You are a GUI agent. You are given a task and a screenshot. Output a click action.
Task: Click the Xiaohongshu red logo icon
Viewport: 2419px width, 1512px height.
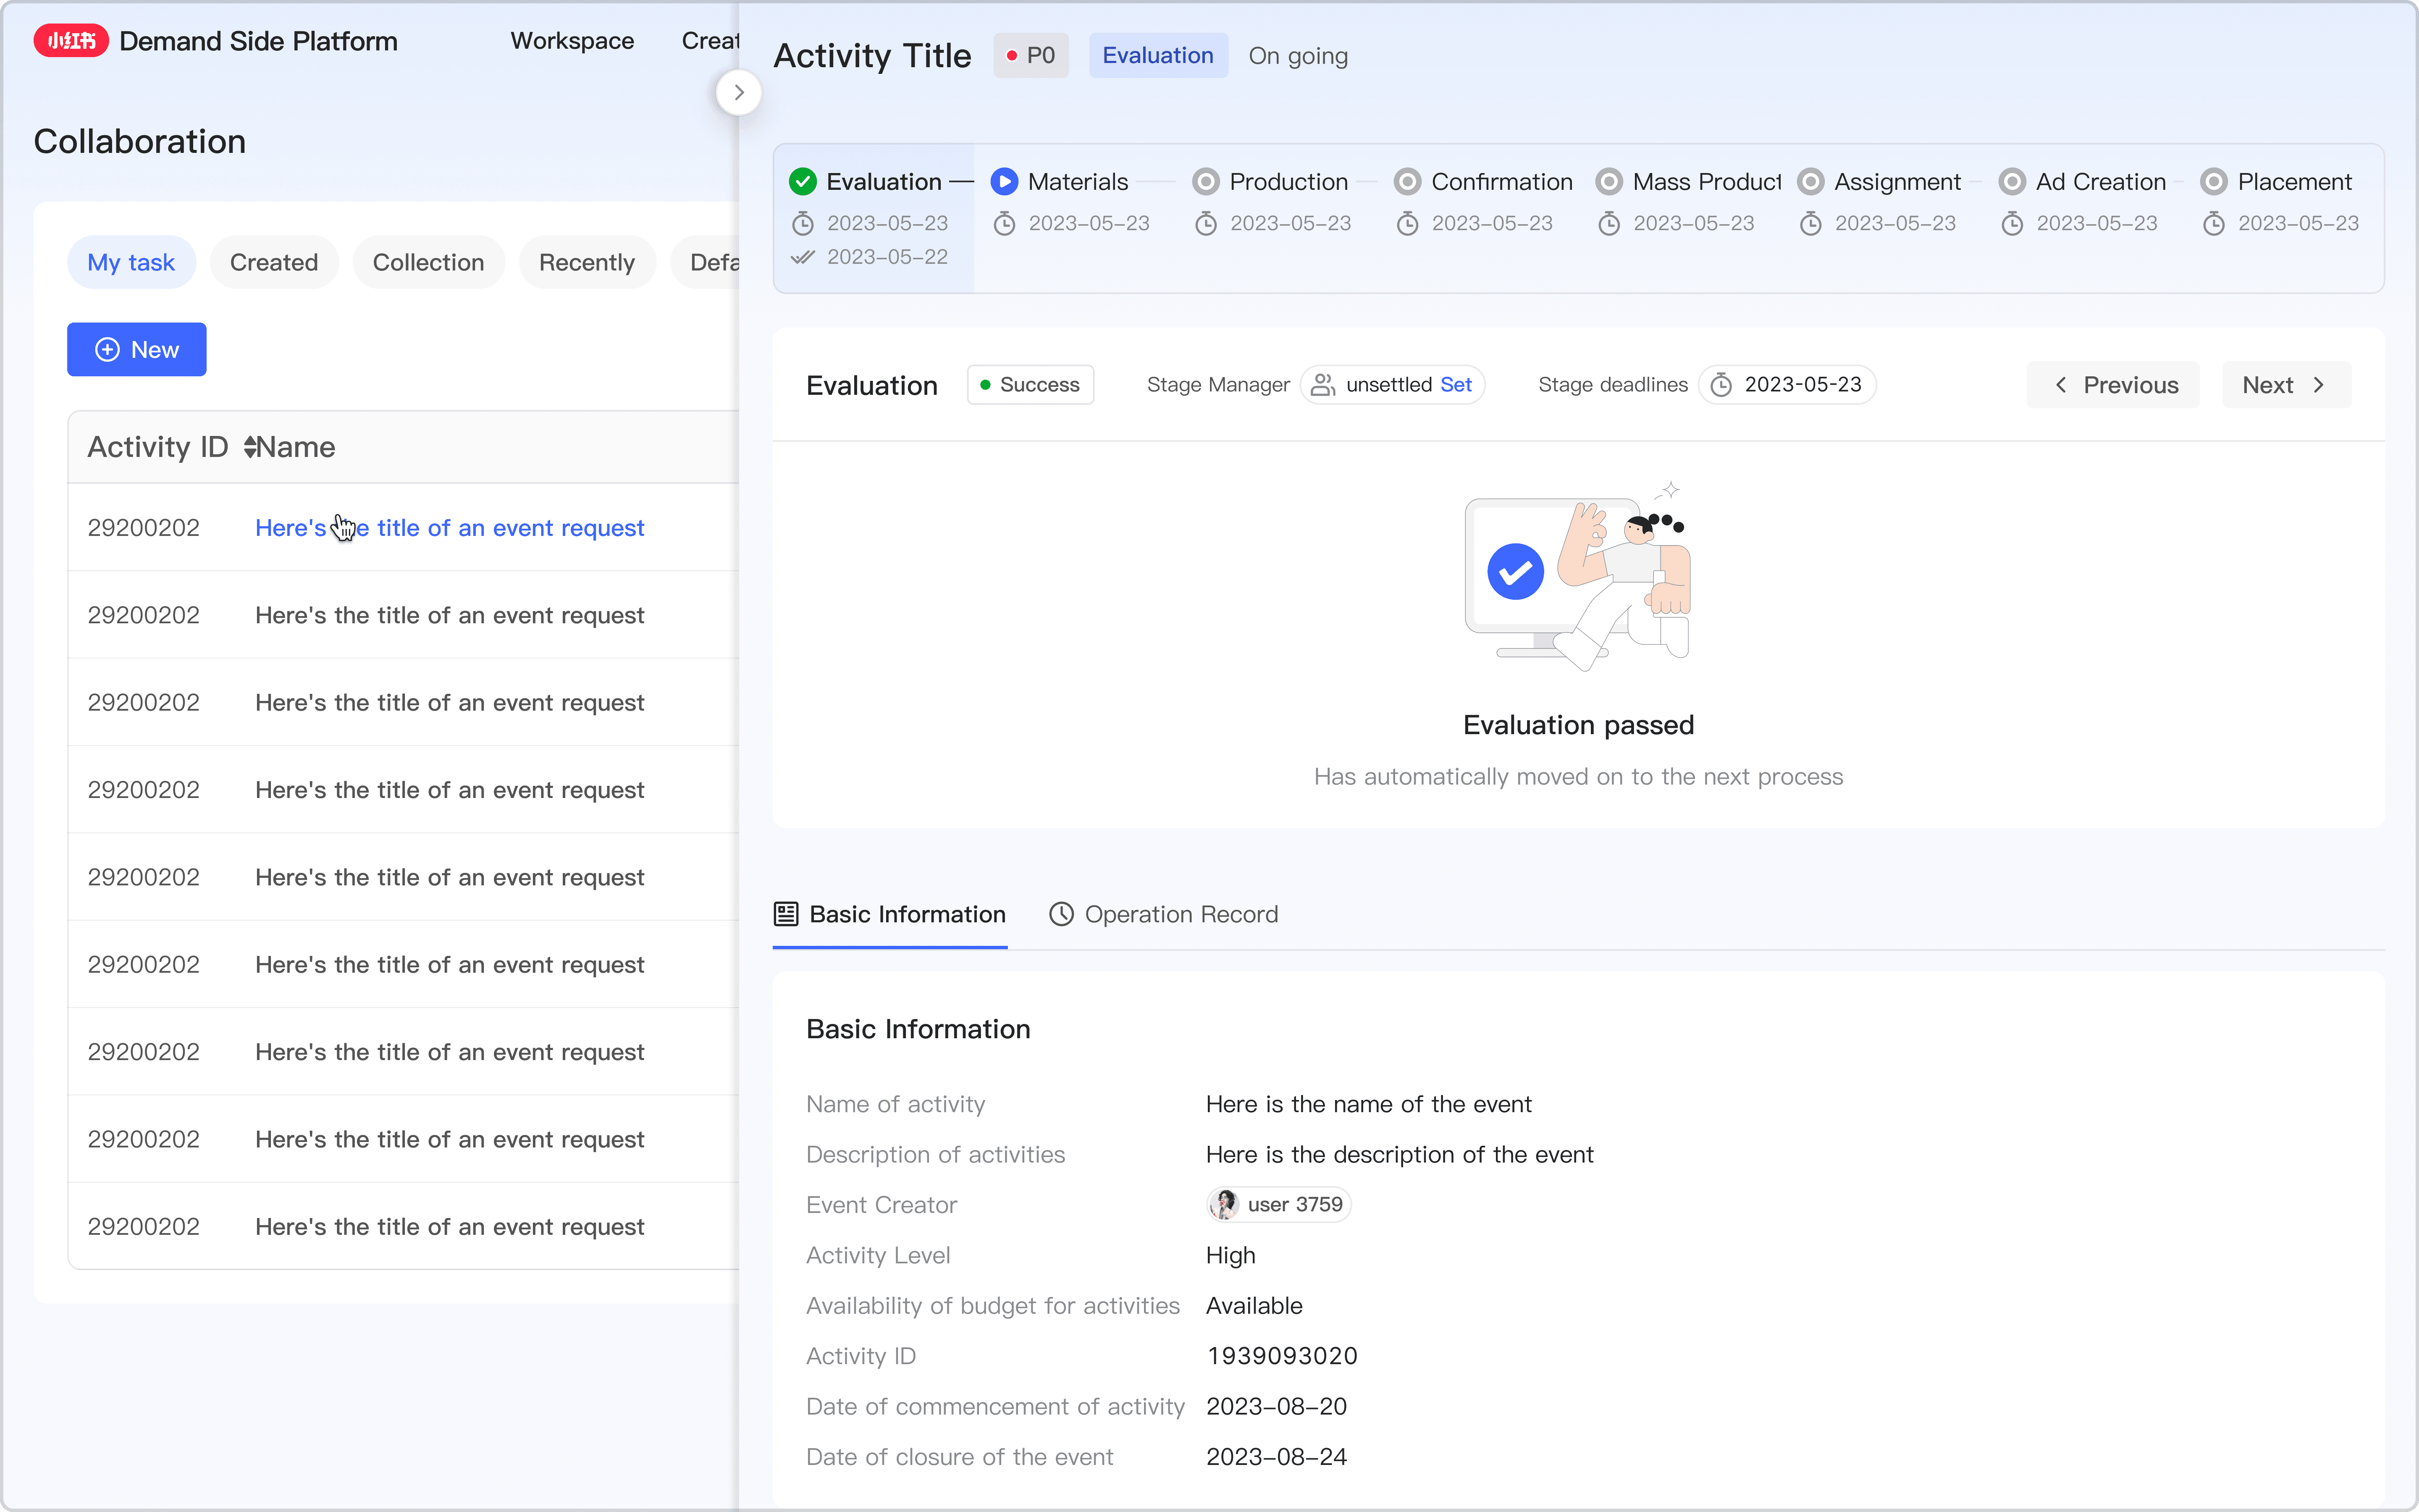coord(71,41)
